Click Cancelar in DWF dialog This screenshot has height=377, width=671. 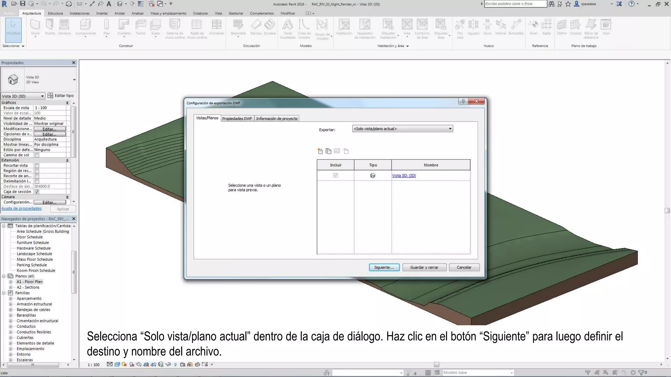(464, 267)
